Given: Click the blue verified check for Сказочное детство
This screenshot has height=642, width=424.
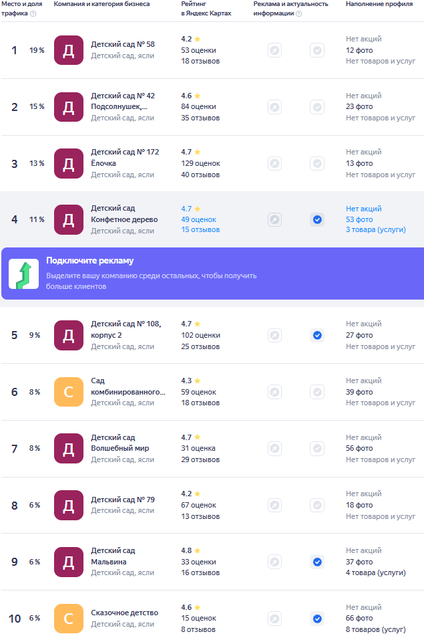Looking at the screenshot, I should coord(317,618).
